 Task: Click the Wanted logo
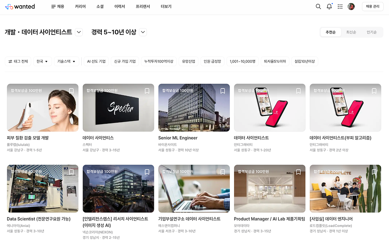20,7
